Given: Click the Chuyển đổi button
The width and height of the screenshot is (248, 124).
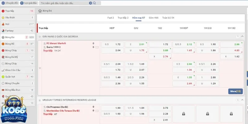Looking at the screenshot, I should click(x=10, y=3).
